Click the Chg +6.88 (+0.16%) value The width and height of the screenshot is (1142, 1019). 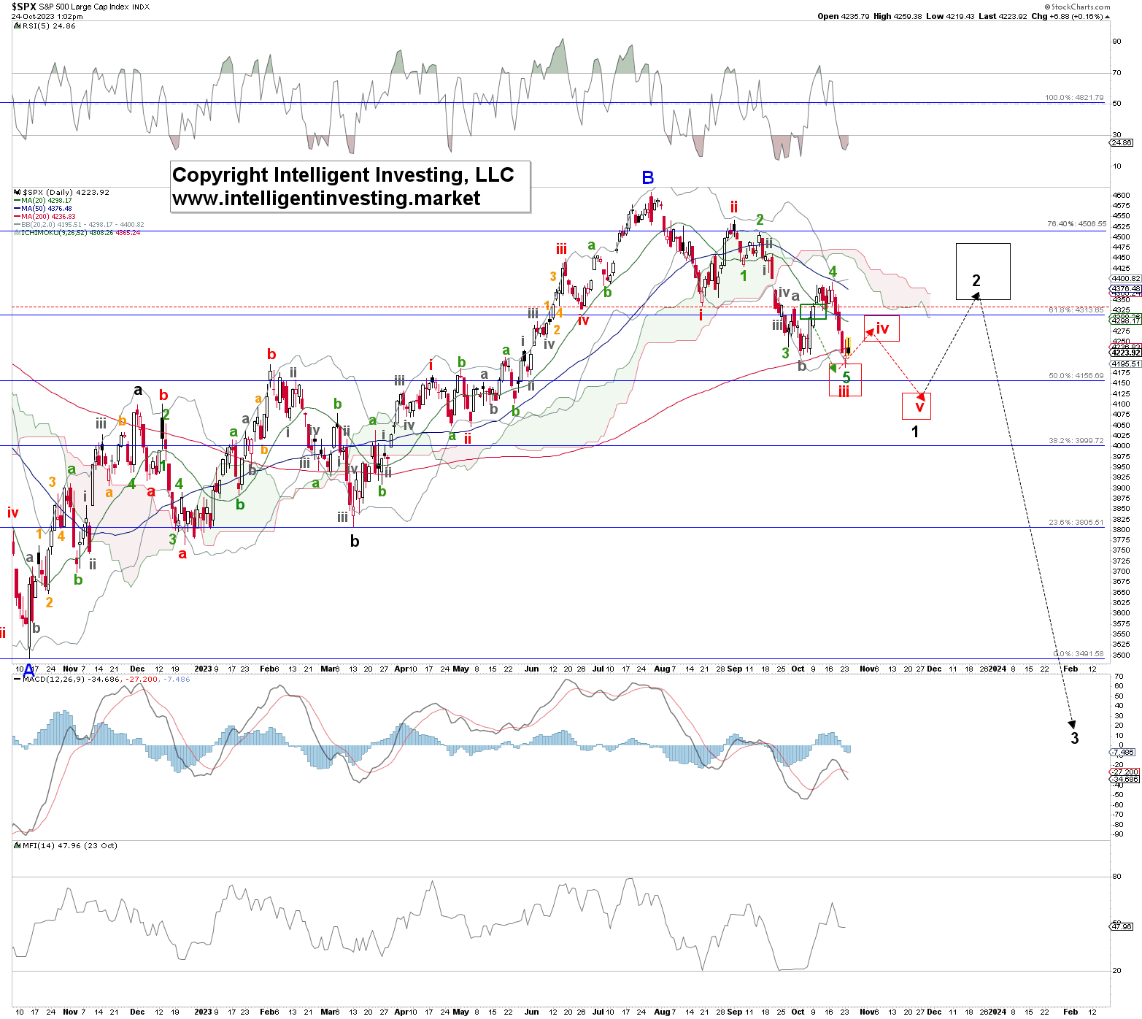pos(1068,16)
